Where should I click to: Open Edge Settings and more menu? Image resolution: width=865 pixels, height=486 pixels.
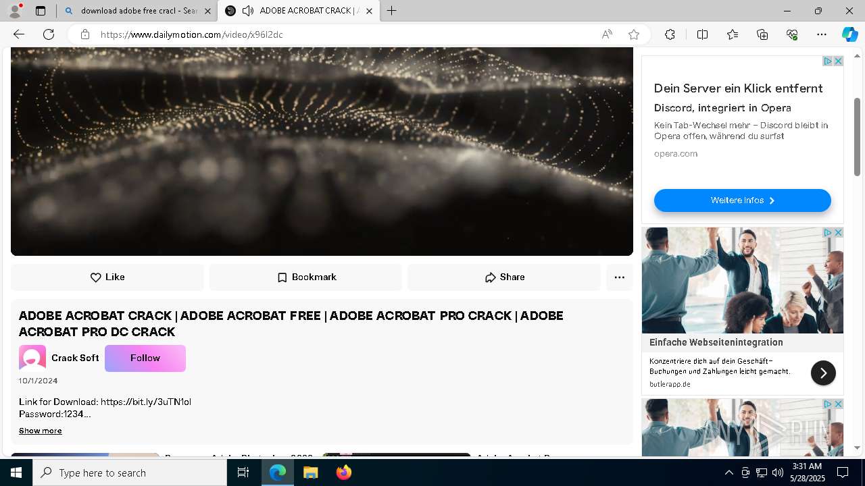[x=822, y=34]
